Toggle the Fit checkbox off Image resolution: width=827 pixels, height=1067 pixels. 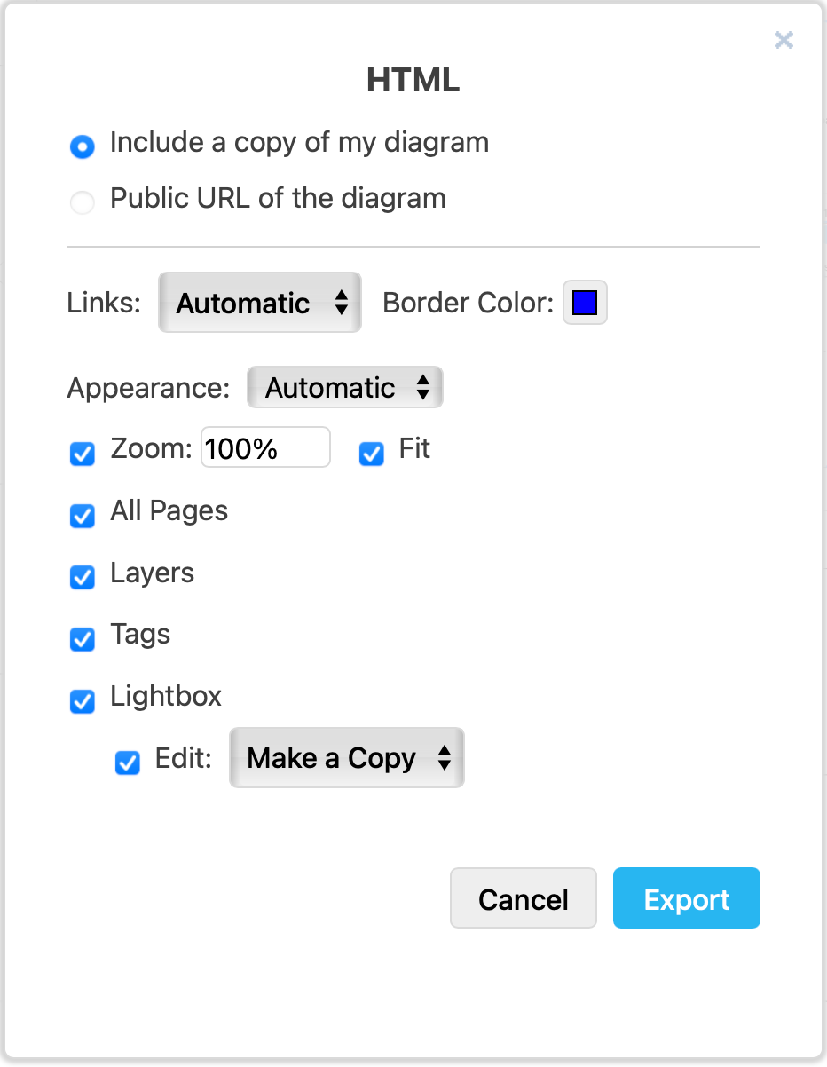pos(371,454)
